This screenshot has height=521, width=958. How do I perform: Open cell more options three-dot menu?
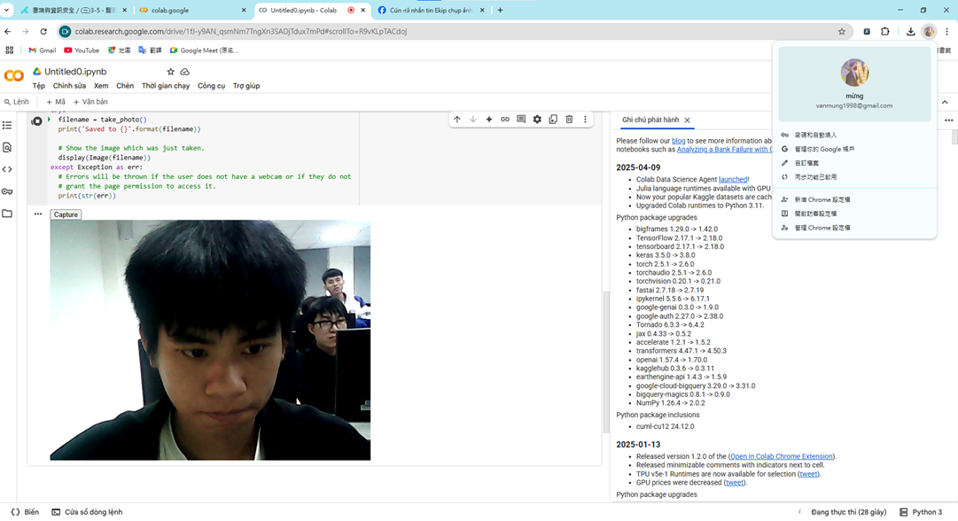click(x=585, y=120)
